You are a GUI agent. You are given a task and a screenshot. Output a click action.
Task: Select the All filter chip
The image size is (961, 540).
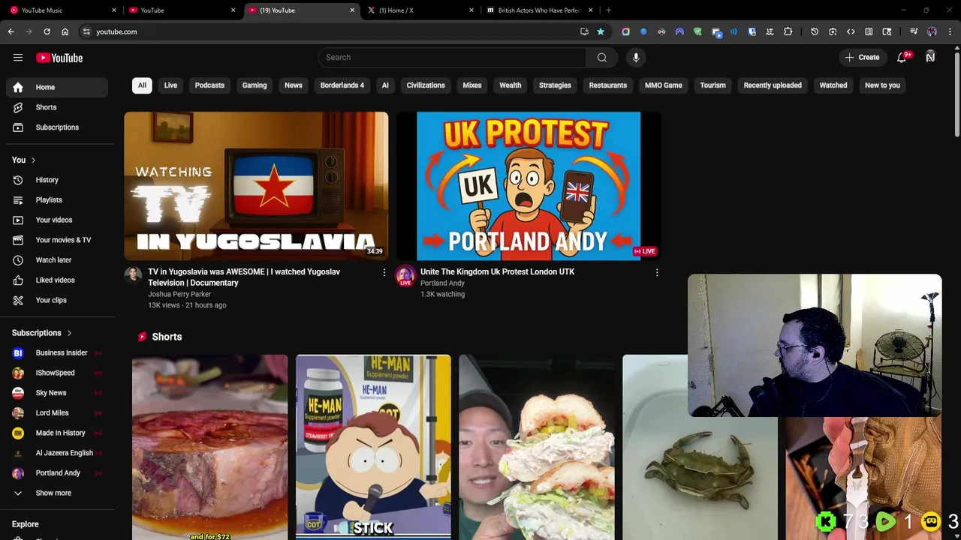[x=142, y=85]
